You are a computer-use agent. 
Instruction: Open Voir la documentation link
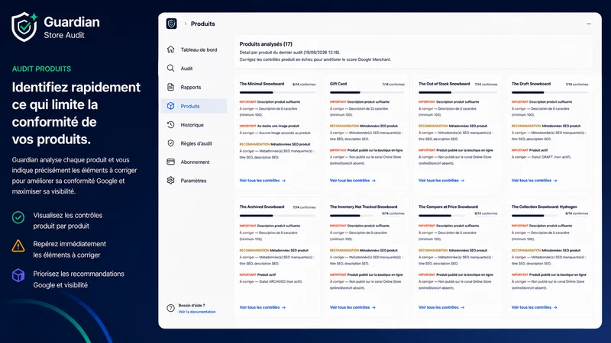[x=197, y=312]
